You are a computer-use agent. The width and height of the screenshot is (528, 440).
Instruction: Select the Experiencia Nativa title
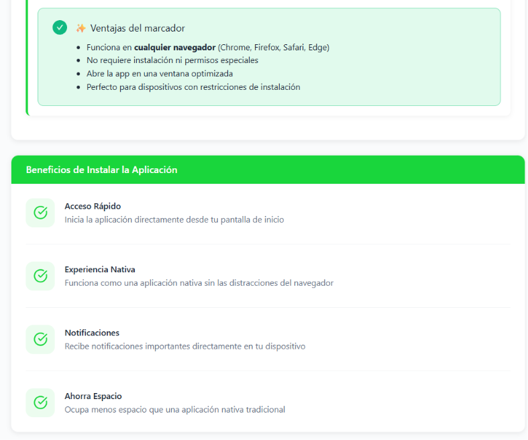click(100, 270)
